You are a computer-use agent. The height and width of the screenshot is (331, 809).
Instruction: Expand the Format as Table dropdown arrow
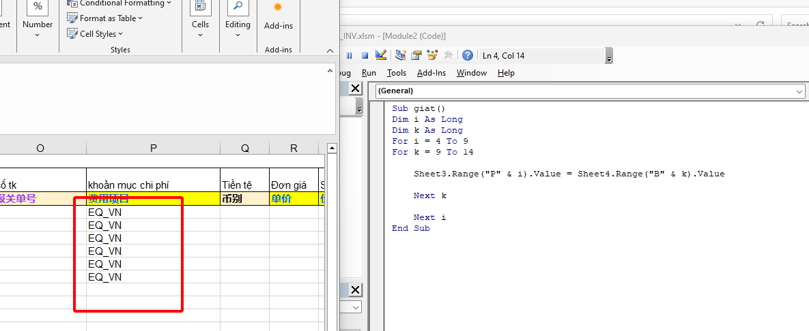(x=141, y=18)
